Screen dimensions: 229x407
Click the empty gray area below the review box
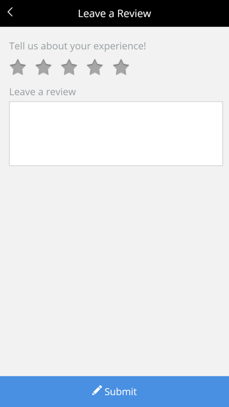pos(114,270)
